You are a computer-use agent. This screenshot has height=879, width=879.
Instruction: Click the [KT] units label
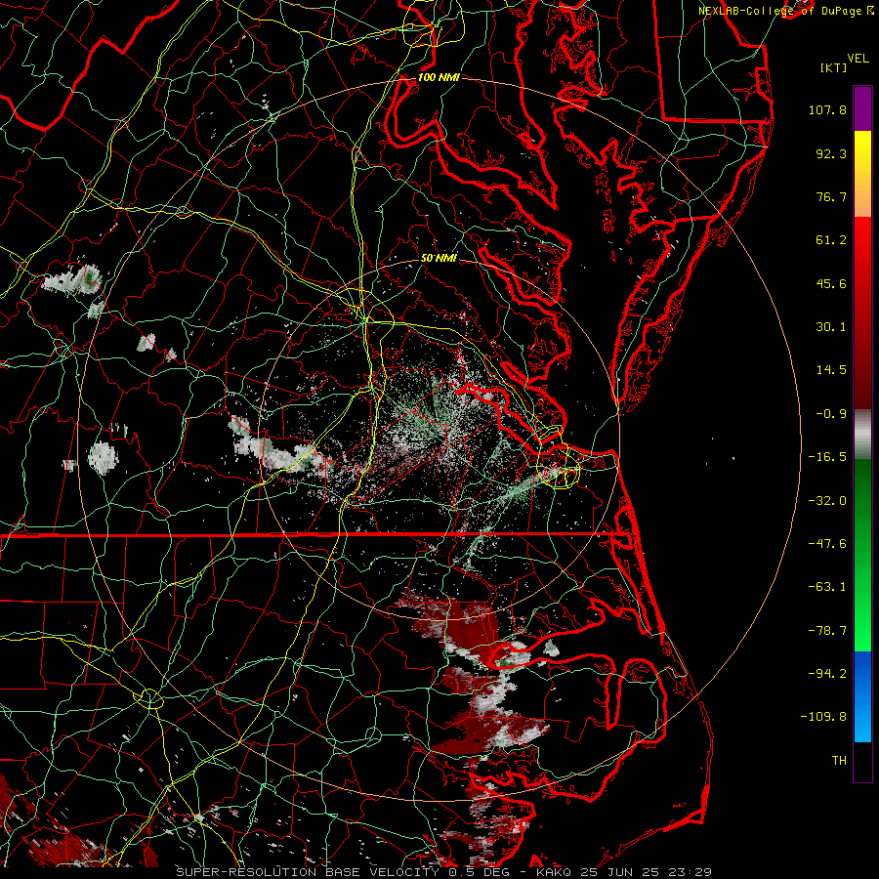(x=834, y=67)
